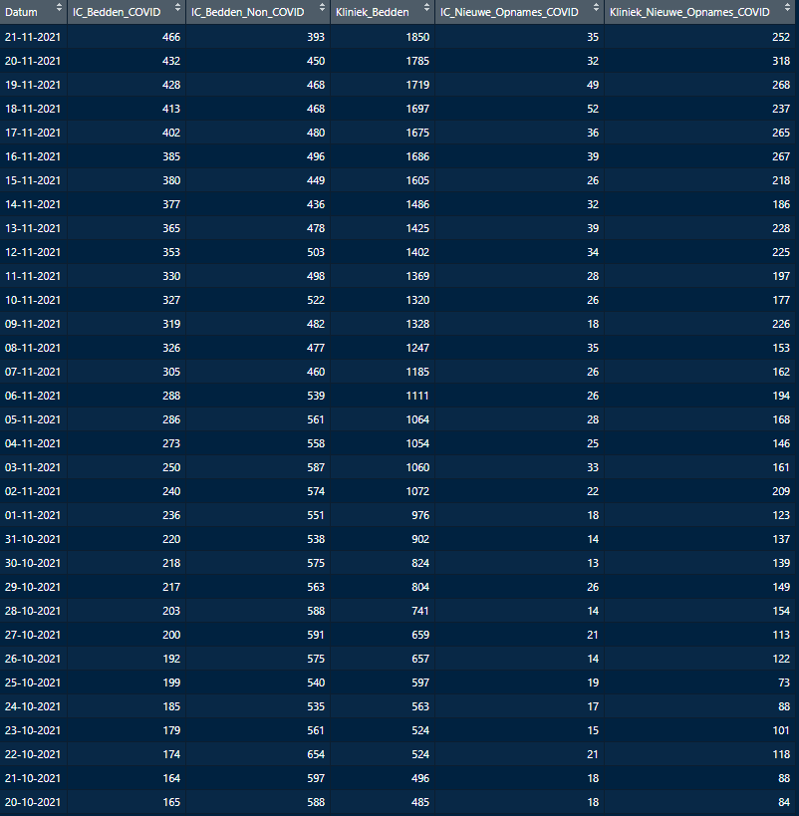Image resolution: width=799 pixels, height=816 pixels.
Task: Click the date cell 14-11-2021
Action: [33, 204]
